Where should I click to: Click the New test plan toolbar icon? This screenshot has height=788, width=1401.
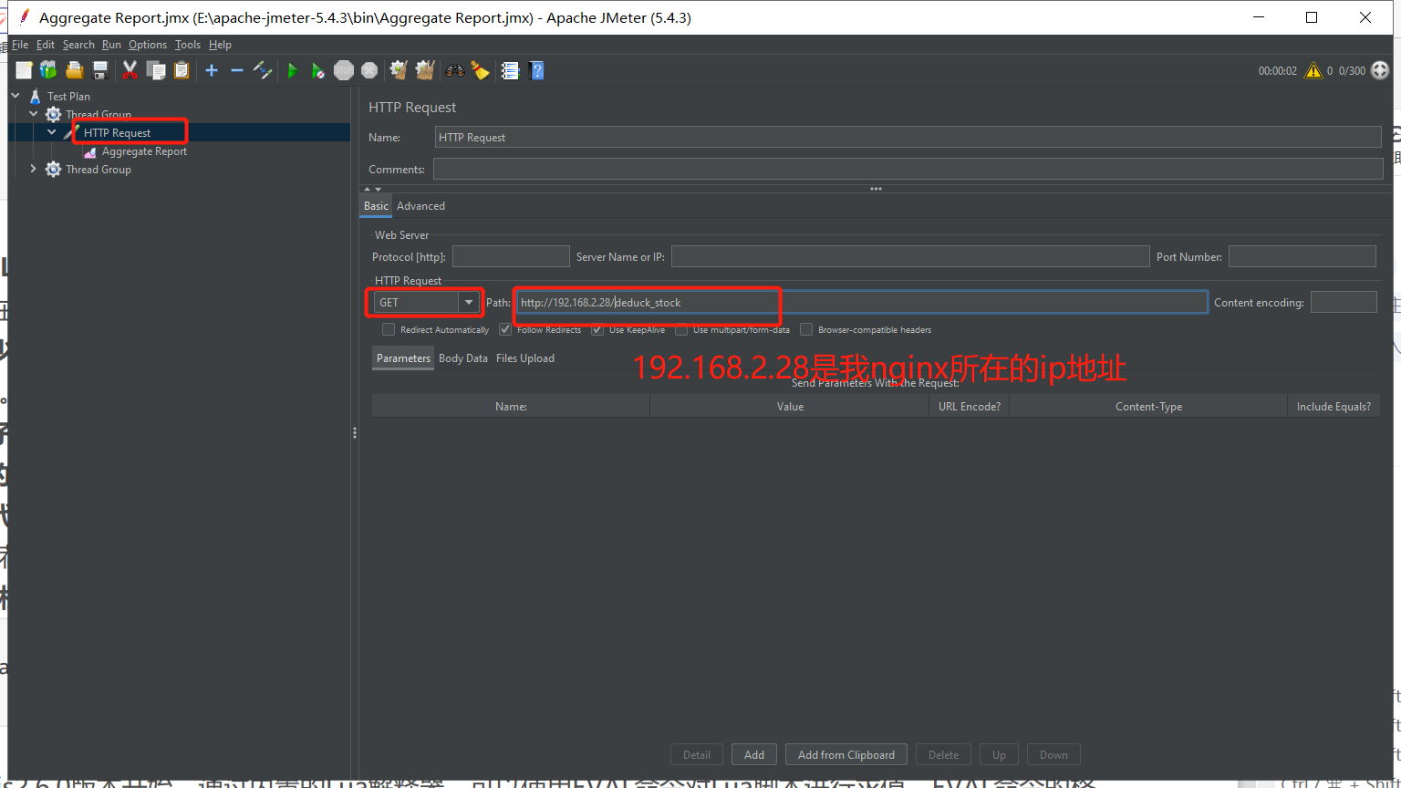[x=24, y=70]
